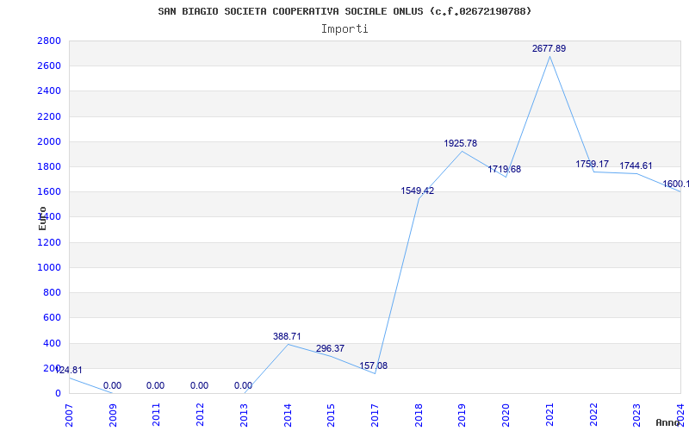This screenshot has height=431, width=689.
Task: Click the 2013 x-axis year label
Action: click(x=244, y=415)
